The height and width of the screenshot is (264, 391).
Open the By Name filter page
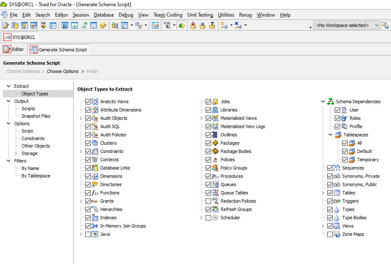pos(30,168)
